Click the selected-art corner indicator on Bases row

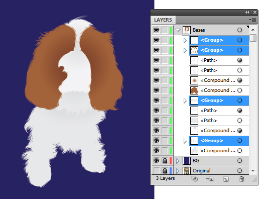(x=247, y=27)
